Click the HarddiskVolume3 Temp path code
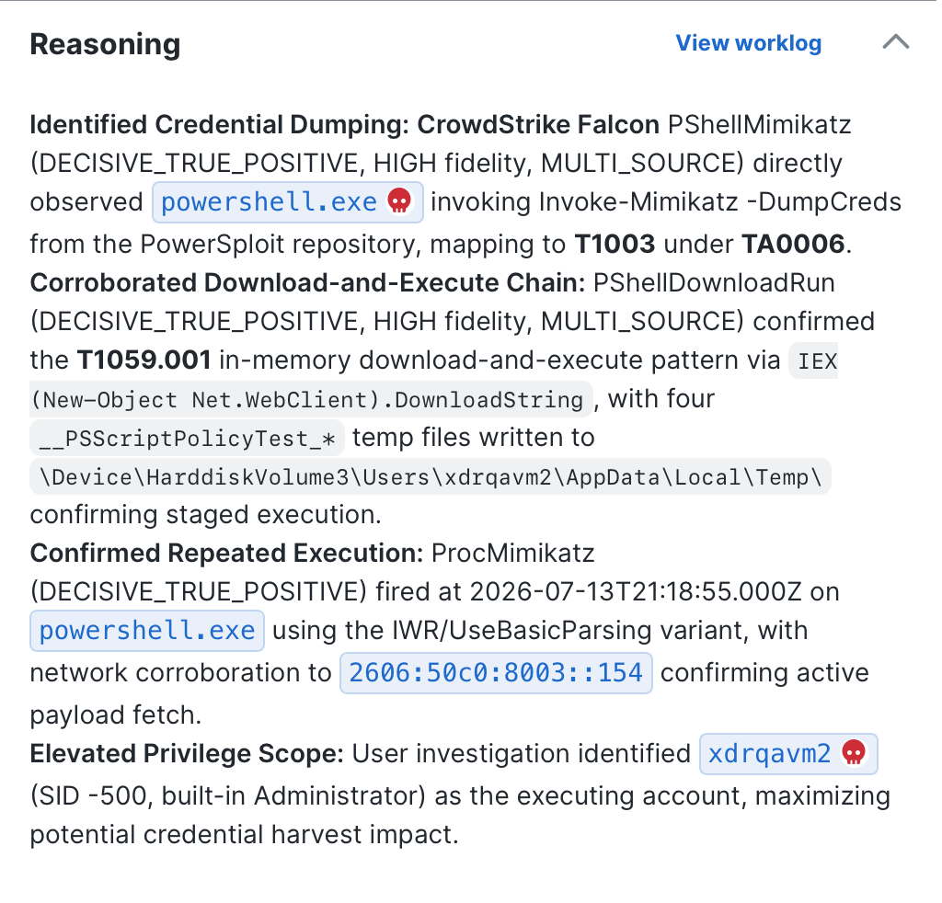The width and height of the screenshot is (942, 903). coord(431,476)
